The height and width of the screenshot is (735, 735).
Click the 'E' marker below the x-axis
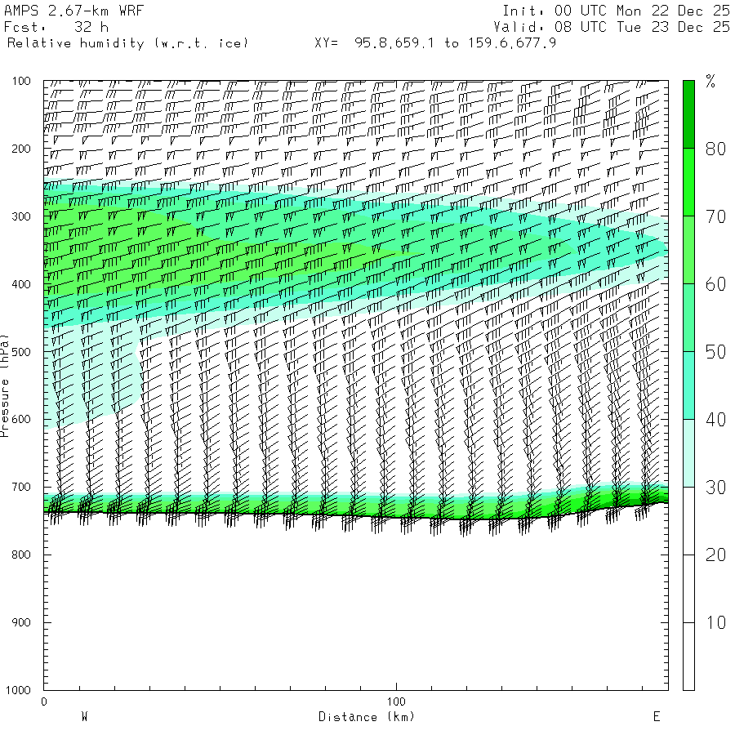pyautogui.click(x=656, y=717)
